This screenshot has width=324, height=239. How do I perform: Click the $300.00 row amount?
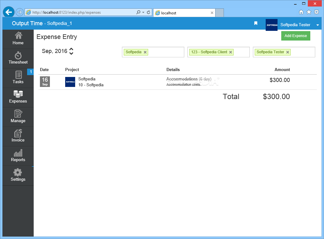[280, 80]
